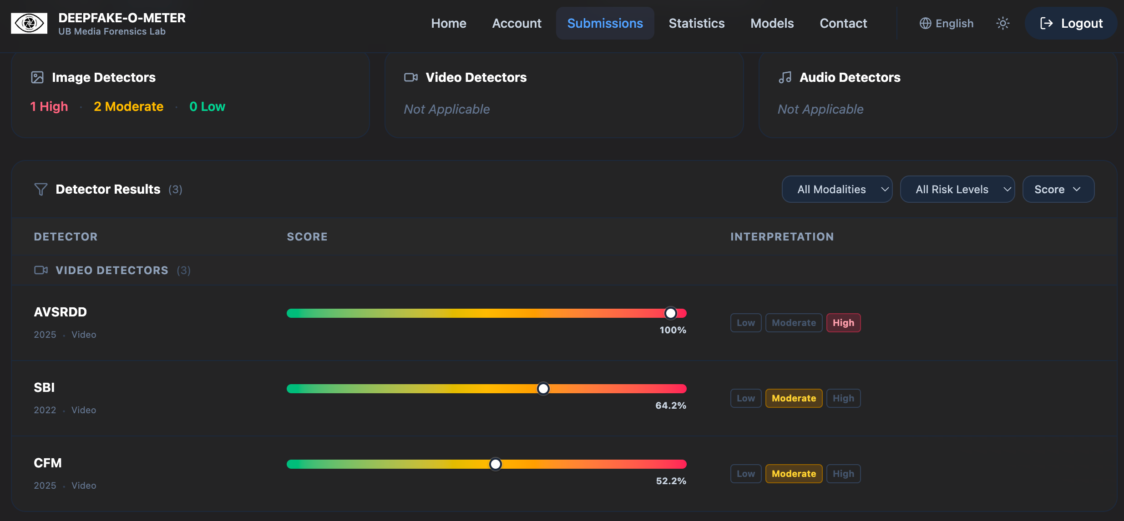Click the Detector Results heading
This screenshot has height=521, width=1124.
tap(108, 189)
